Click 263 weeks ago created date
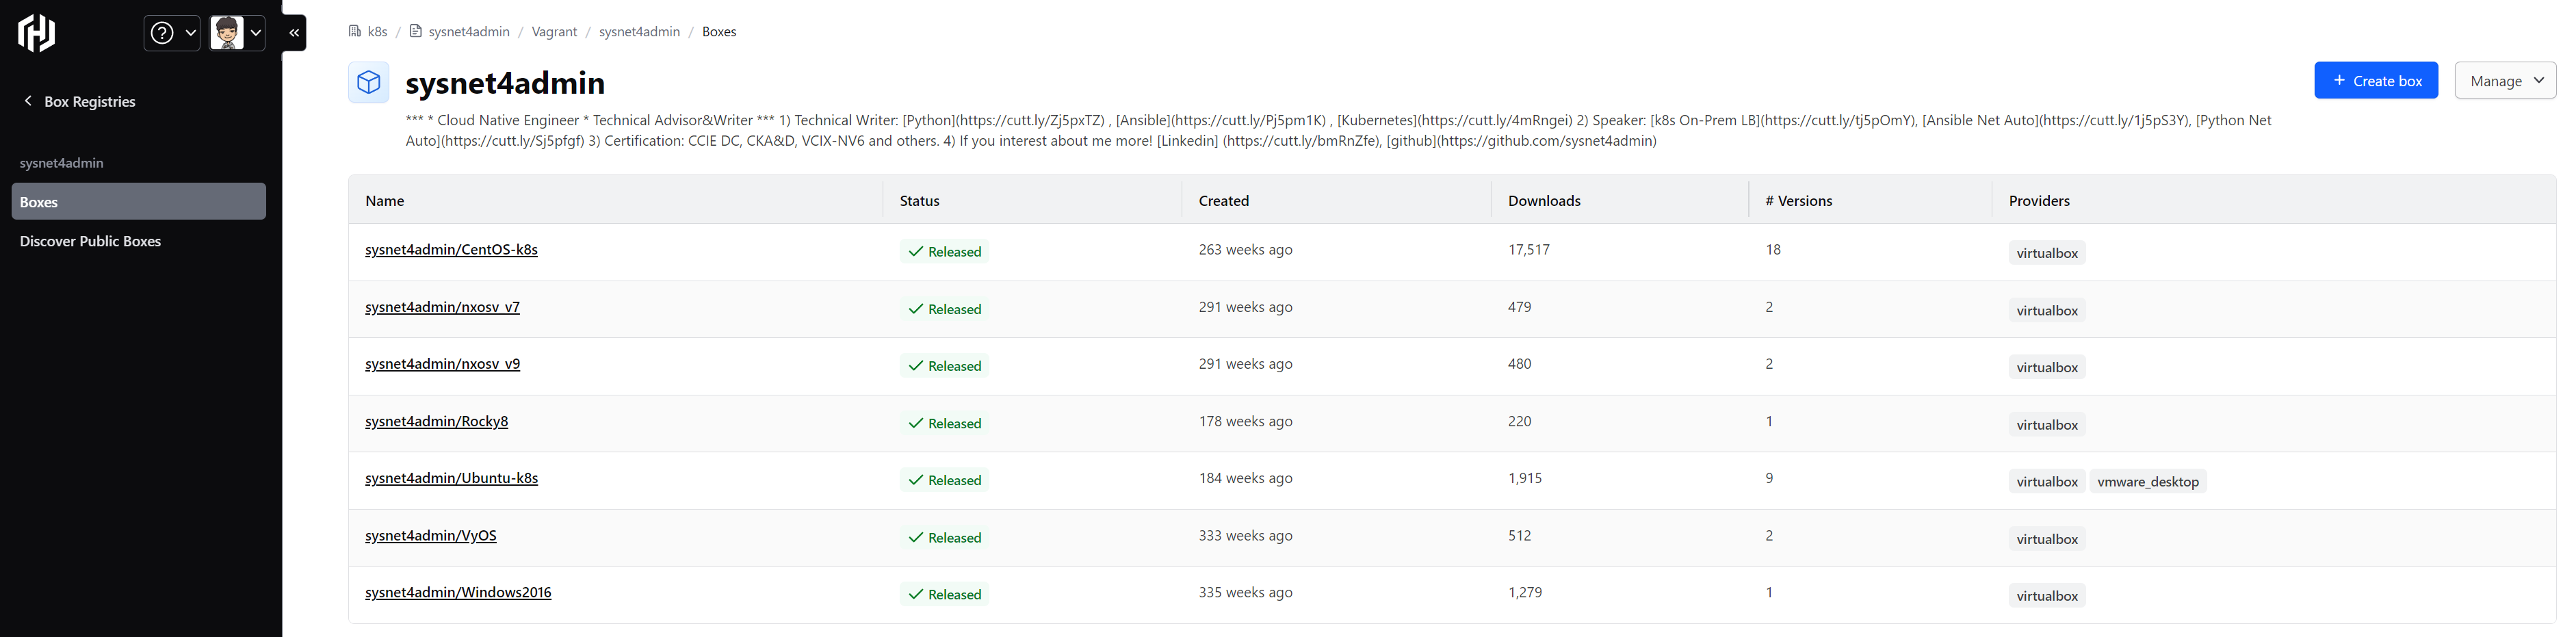Image resolution: width=2576 pixels, height=637 pixels. 1245,249
